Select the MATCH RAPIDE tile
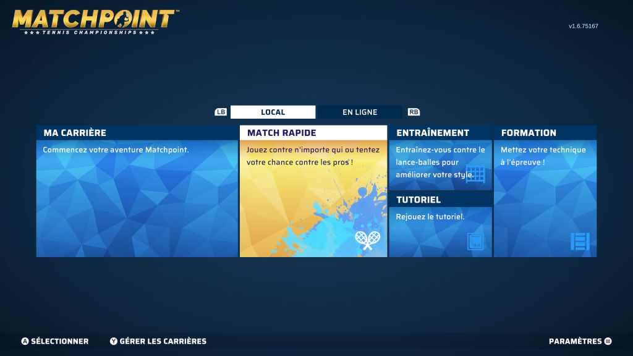This screenshot has height=356, width=633. [x=313, y=191]
